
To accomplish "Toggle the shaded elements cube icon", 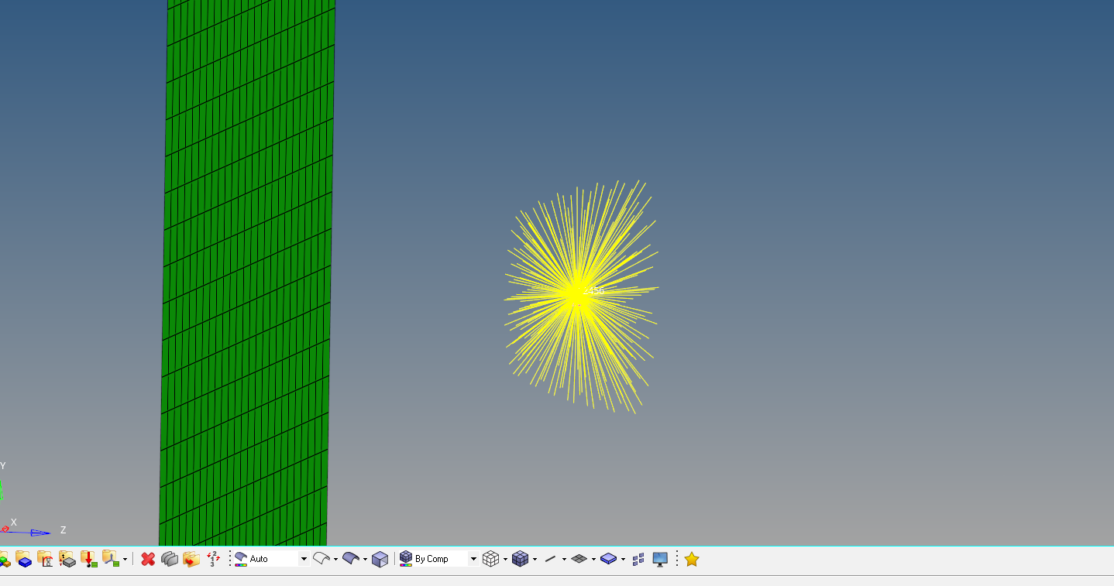I will click(520, 559).
